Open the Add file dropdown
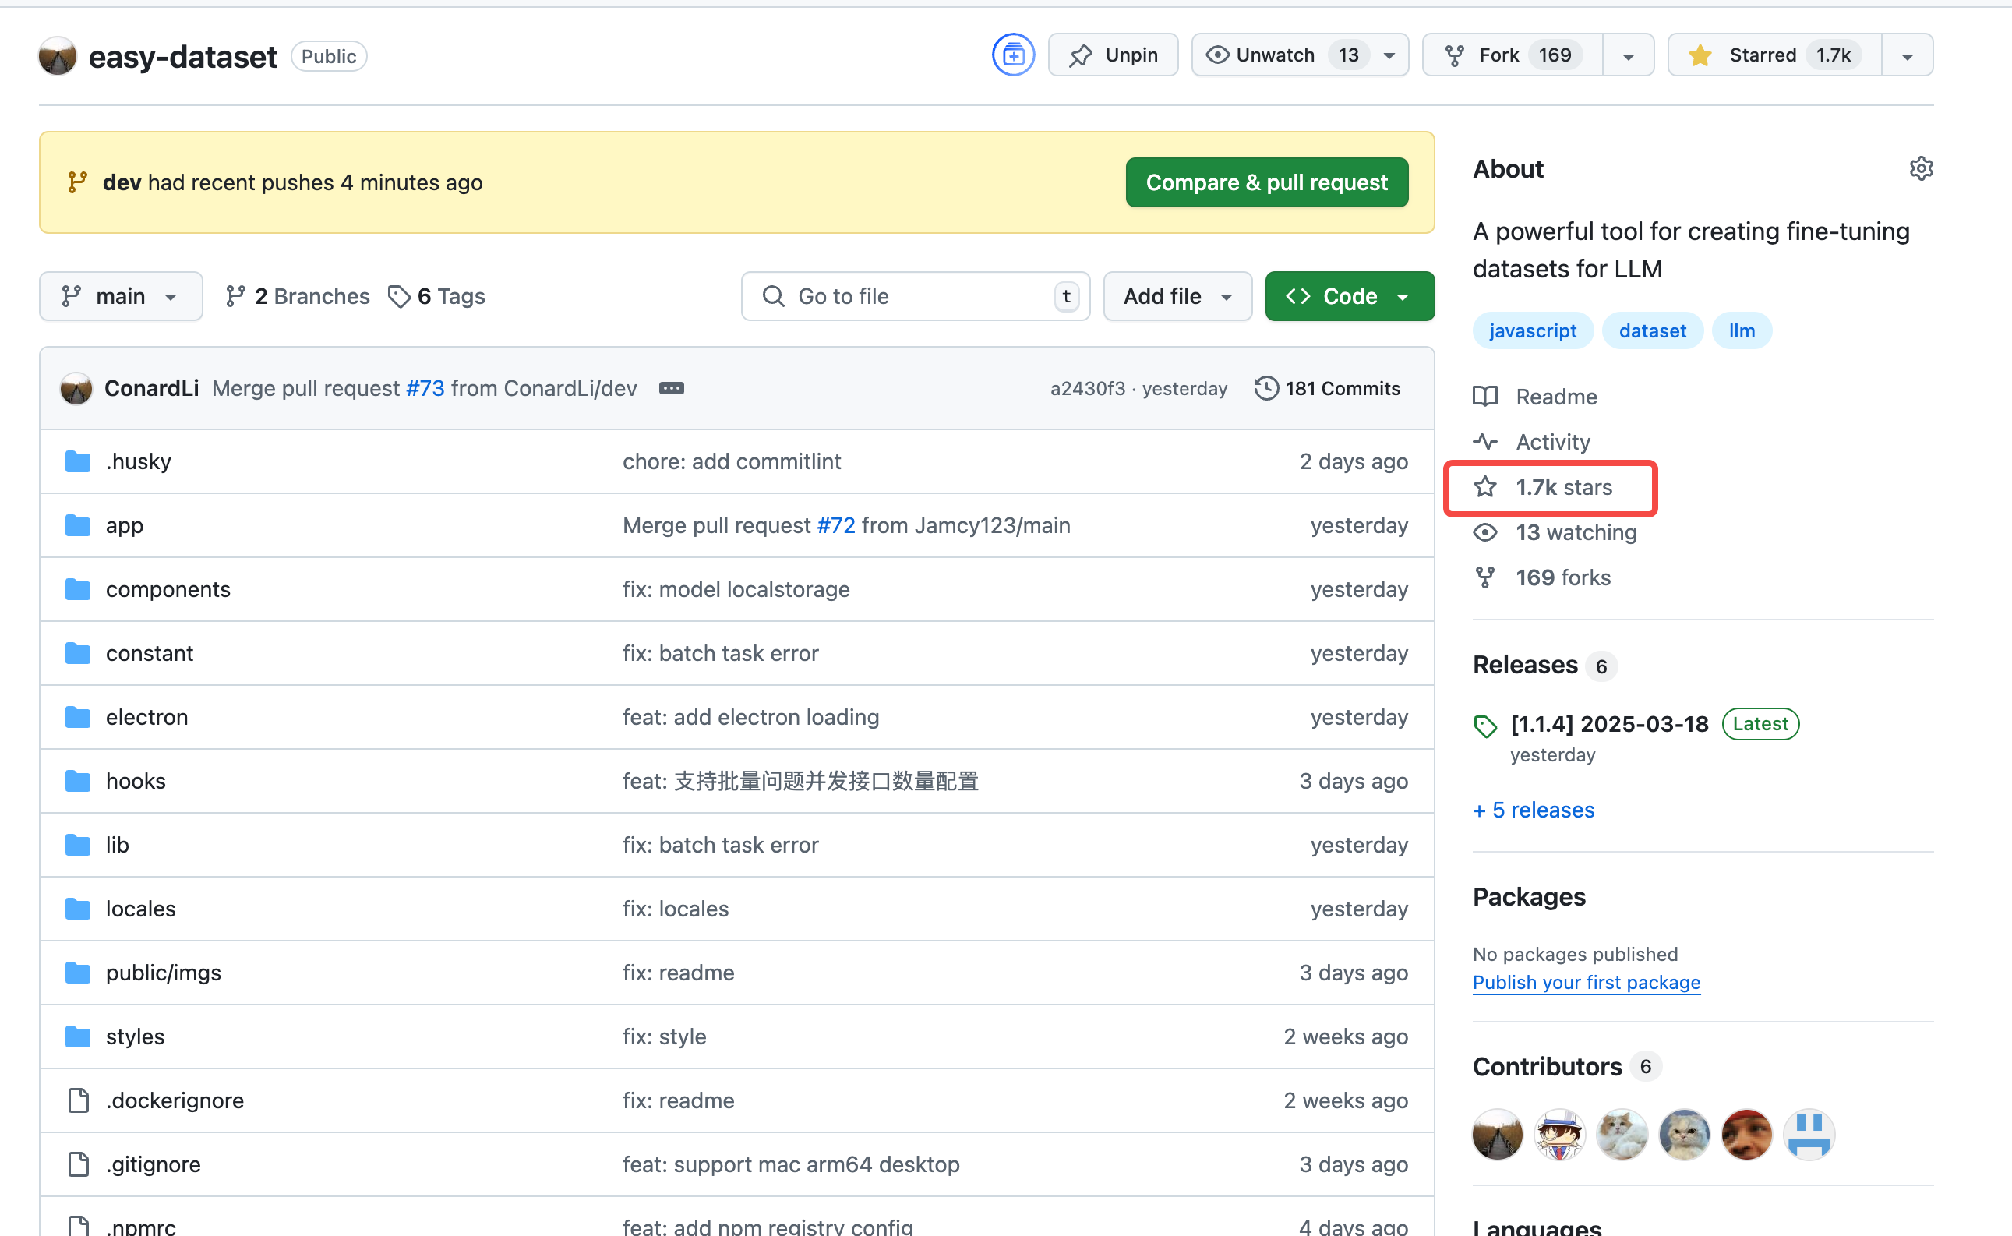Screen dimensions: 2012x1236 [1177, 296]
